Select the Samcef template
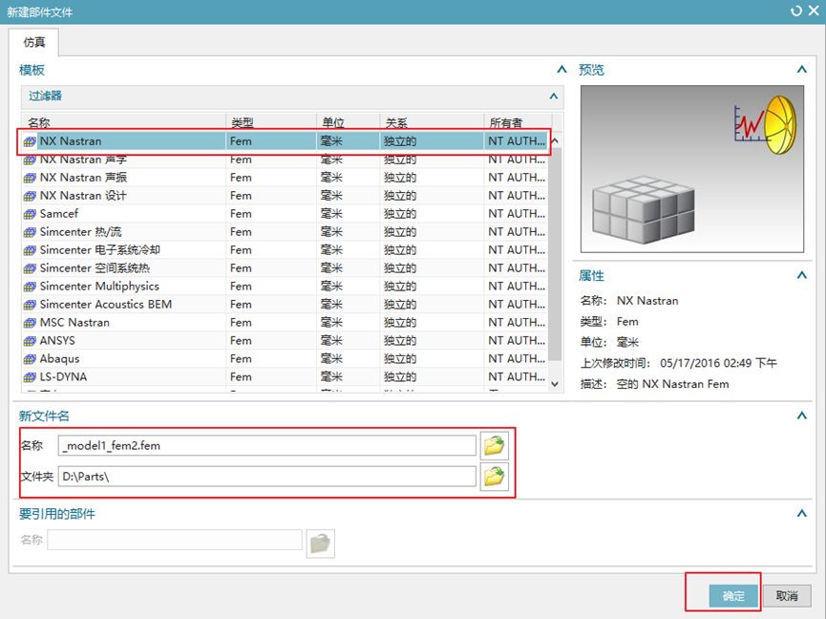 coord(285,214)
